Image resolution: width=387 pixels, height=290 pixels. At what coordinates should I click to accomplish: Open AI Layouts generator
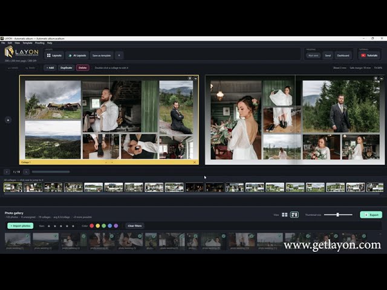coord(77,56)
